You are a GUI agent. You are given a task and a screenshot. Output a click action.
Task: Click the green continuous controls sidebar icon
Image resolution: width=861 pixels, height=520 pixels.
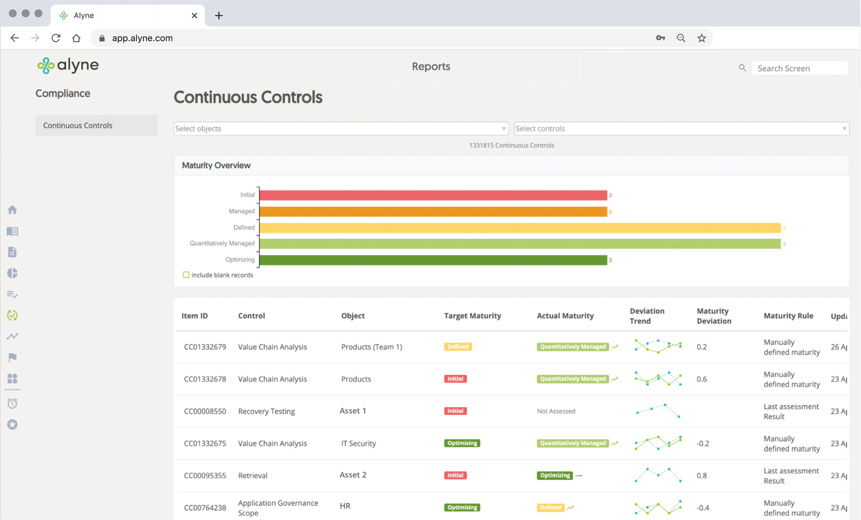(x=12, y=315)
